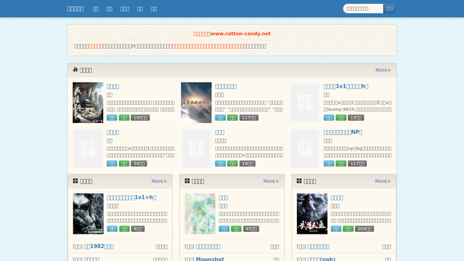Open the title link containing 1982 in the left list
The height and width of the screenshot is (261, 464).
pyautogui.click(x=99, y=247)
